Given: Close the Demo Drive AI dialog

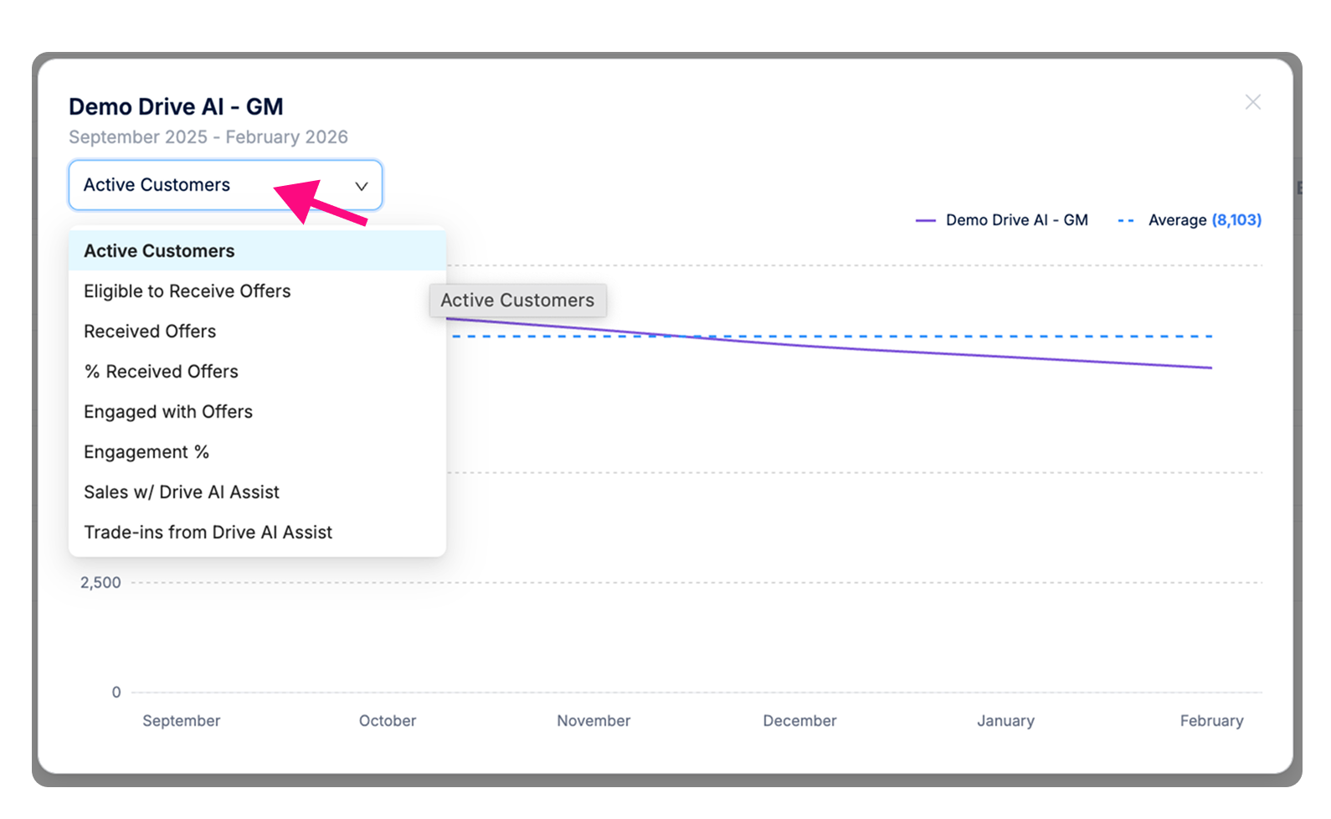Looking at the screenshot, I should (x=1252, y=102).
